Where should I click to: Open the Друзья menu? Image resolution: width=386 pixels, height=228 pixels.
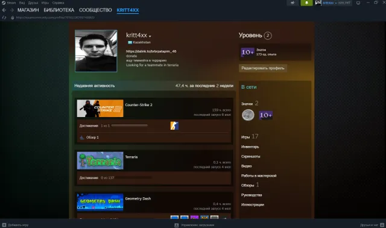coord(33,2)
